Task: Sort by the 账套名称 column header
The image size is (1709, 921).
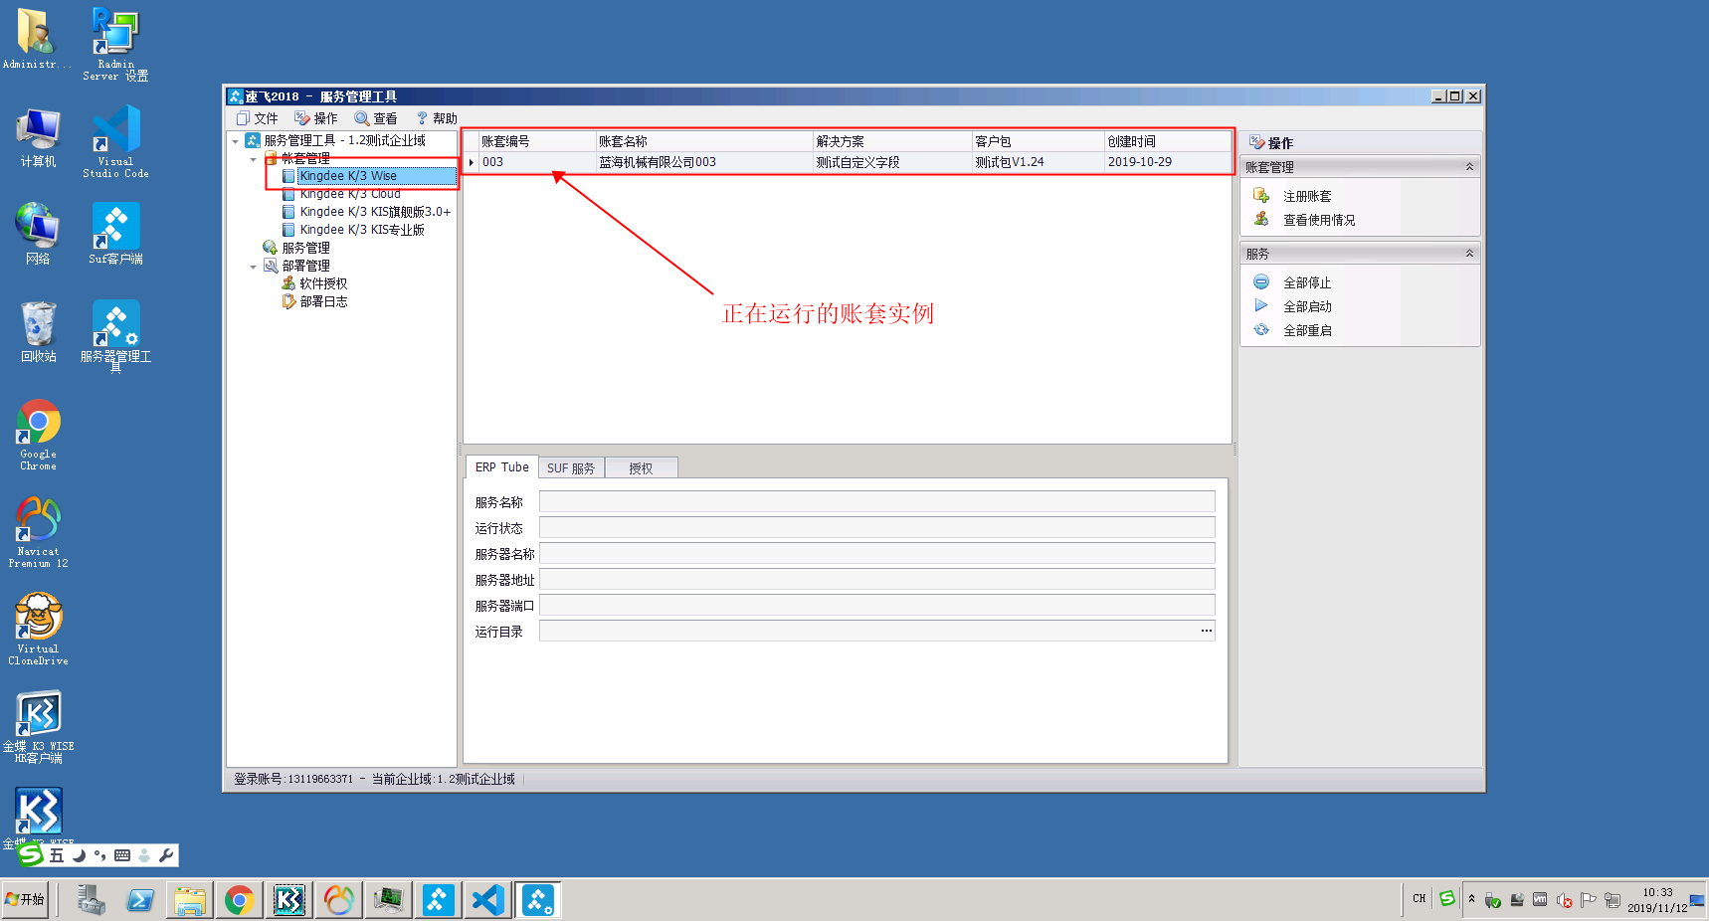Action: 704,141
